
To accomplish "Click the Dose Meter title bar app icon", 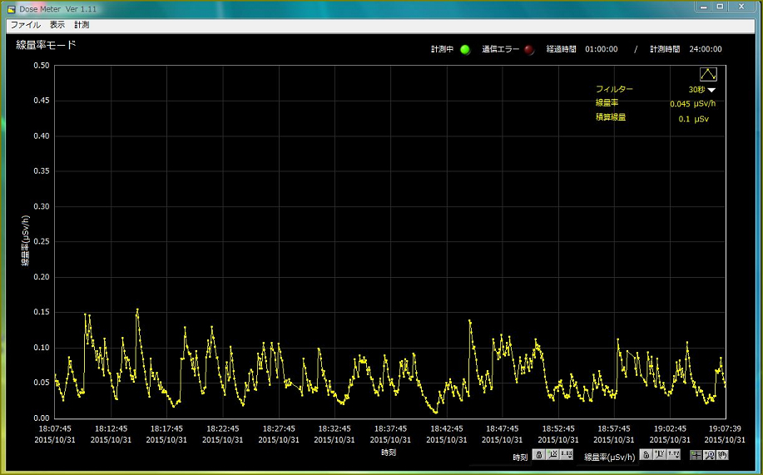I will click(12, 8).
